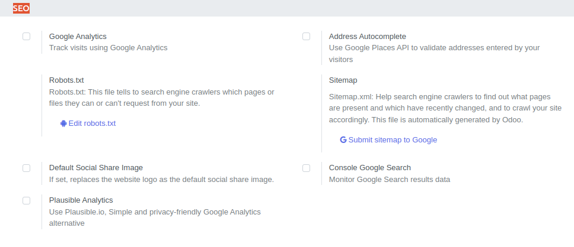Click the robot icon beside Edit robots.txt
Image resolution: width=574 pixels, height=247 pixels.
(63, 123)
